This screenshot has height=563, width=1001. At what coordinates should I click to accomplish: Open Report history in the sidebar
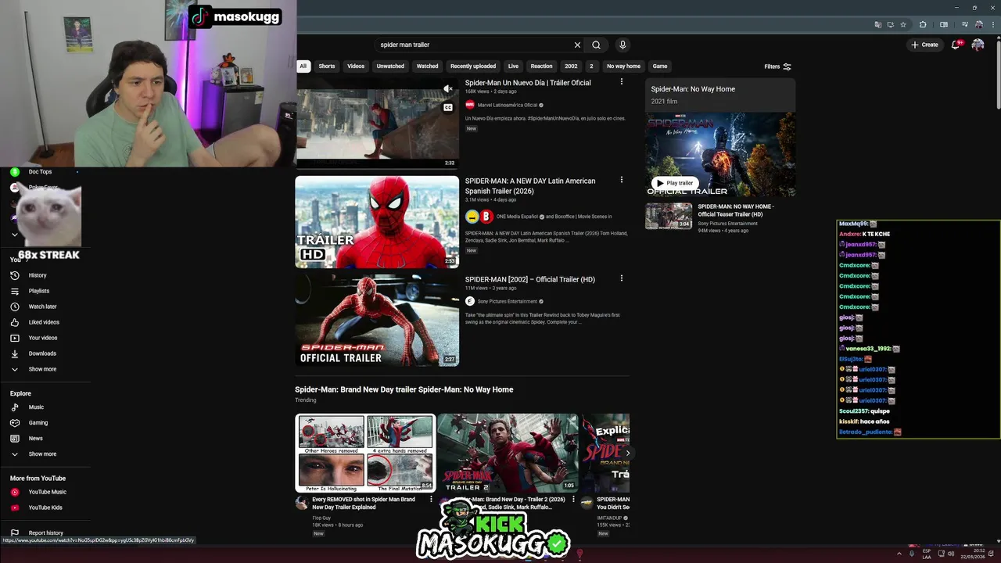click(x=45, y=533)
